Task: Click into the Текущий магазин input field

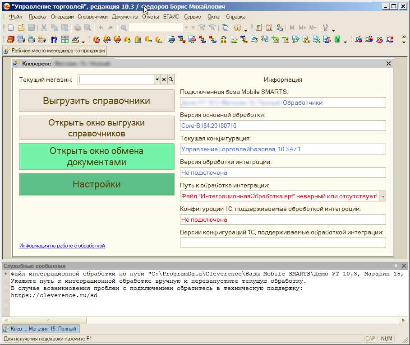Action: [116, 79]
